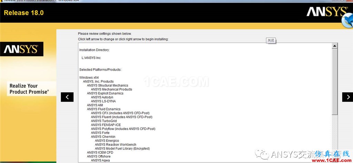Viewport: 353px width, 163px height.
Task: Click the scrollbar up arrow in settings list
Action: pos(335,46)
